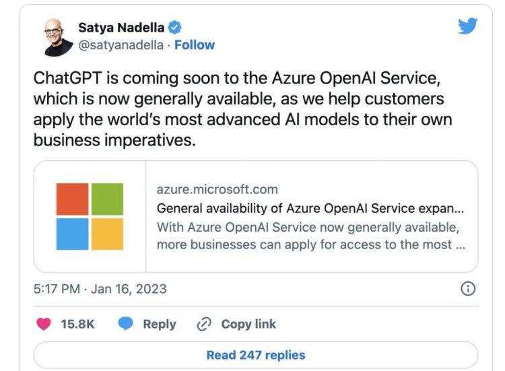Image resolution: width=505 pixels, height=371 pixels.
Task: Open the General availability of Azure OpenAI headline
Action: [x=310, y=208]
